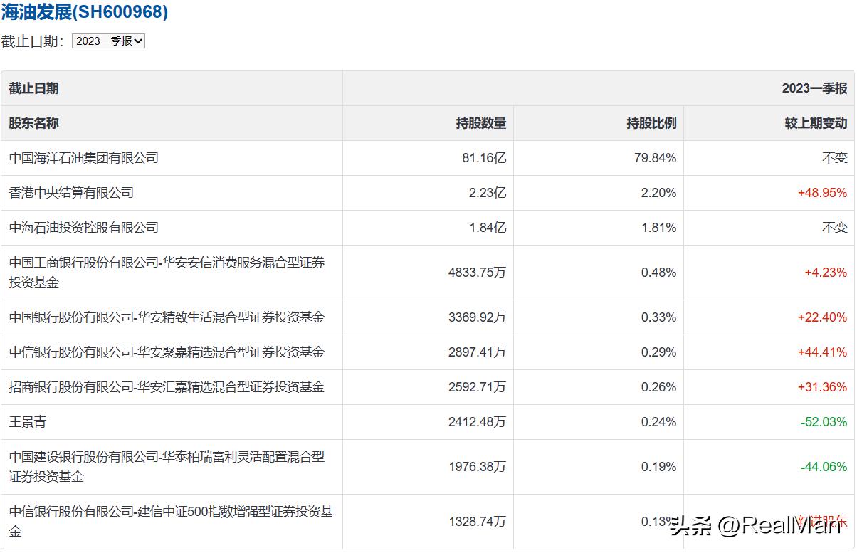Click the 较上期变动 column header
The height and width of the screenshot is (553, 857).
819,122
